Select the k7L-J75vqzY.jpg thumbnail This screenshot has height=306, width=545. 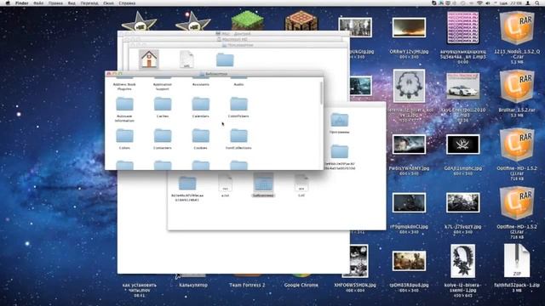462,202
